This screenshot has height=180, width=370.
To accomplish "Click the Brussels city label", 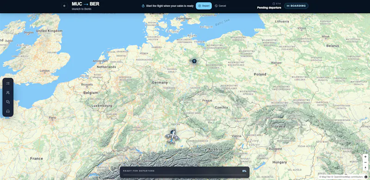I will coord(87,84).
